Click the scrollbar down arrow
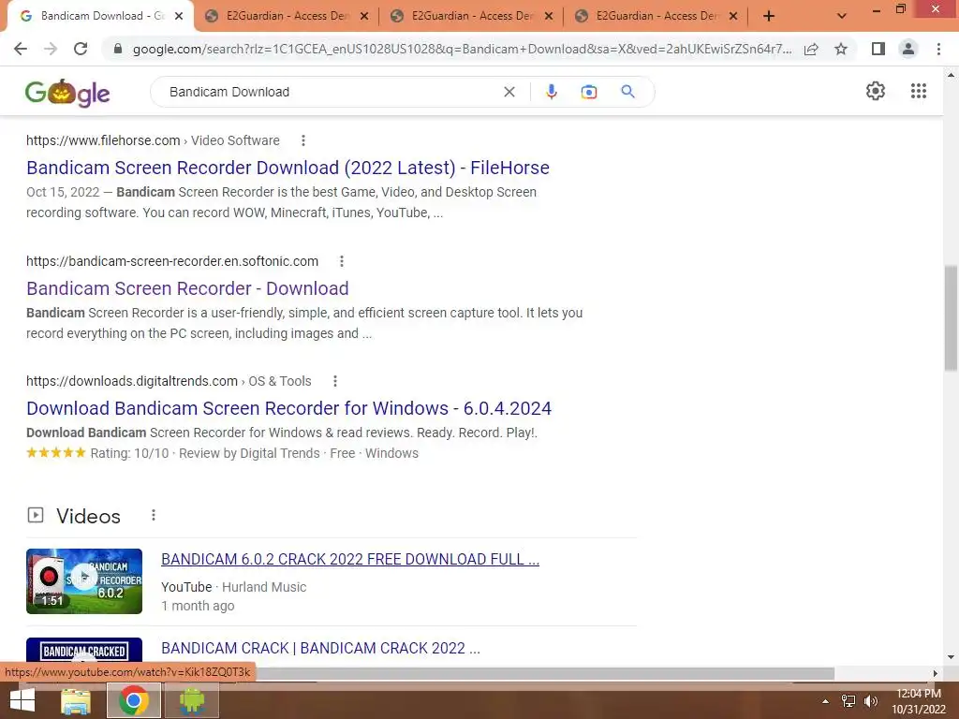Image resolution: width=959 pixels, height=719 pixels. coord(951,657)
